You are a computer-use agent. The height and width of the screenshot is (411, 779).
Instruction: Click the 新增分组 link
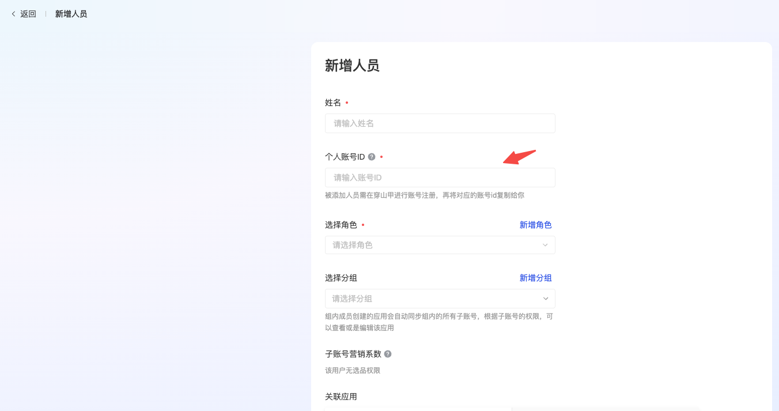535,278
